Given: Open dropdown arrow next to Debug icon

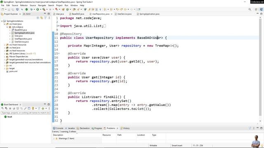Looking at the screenshot, I should (x=34, y=9).
